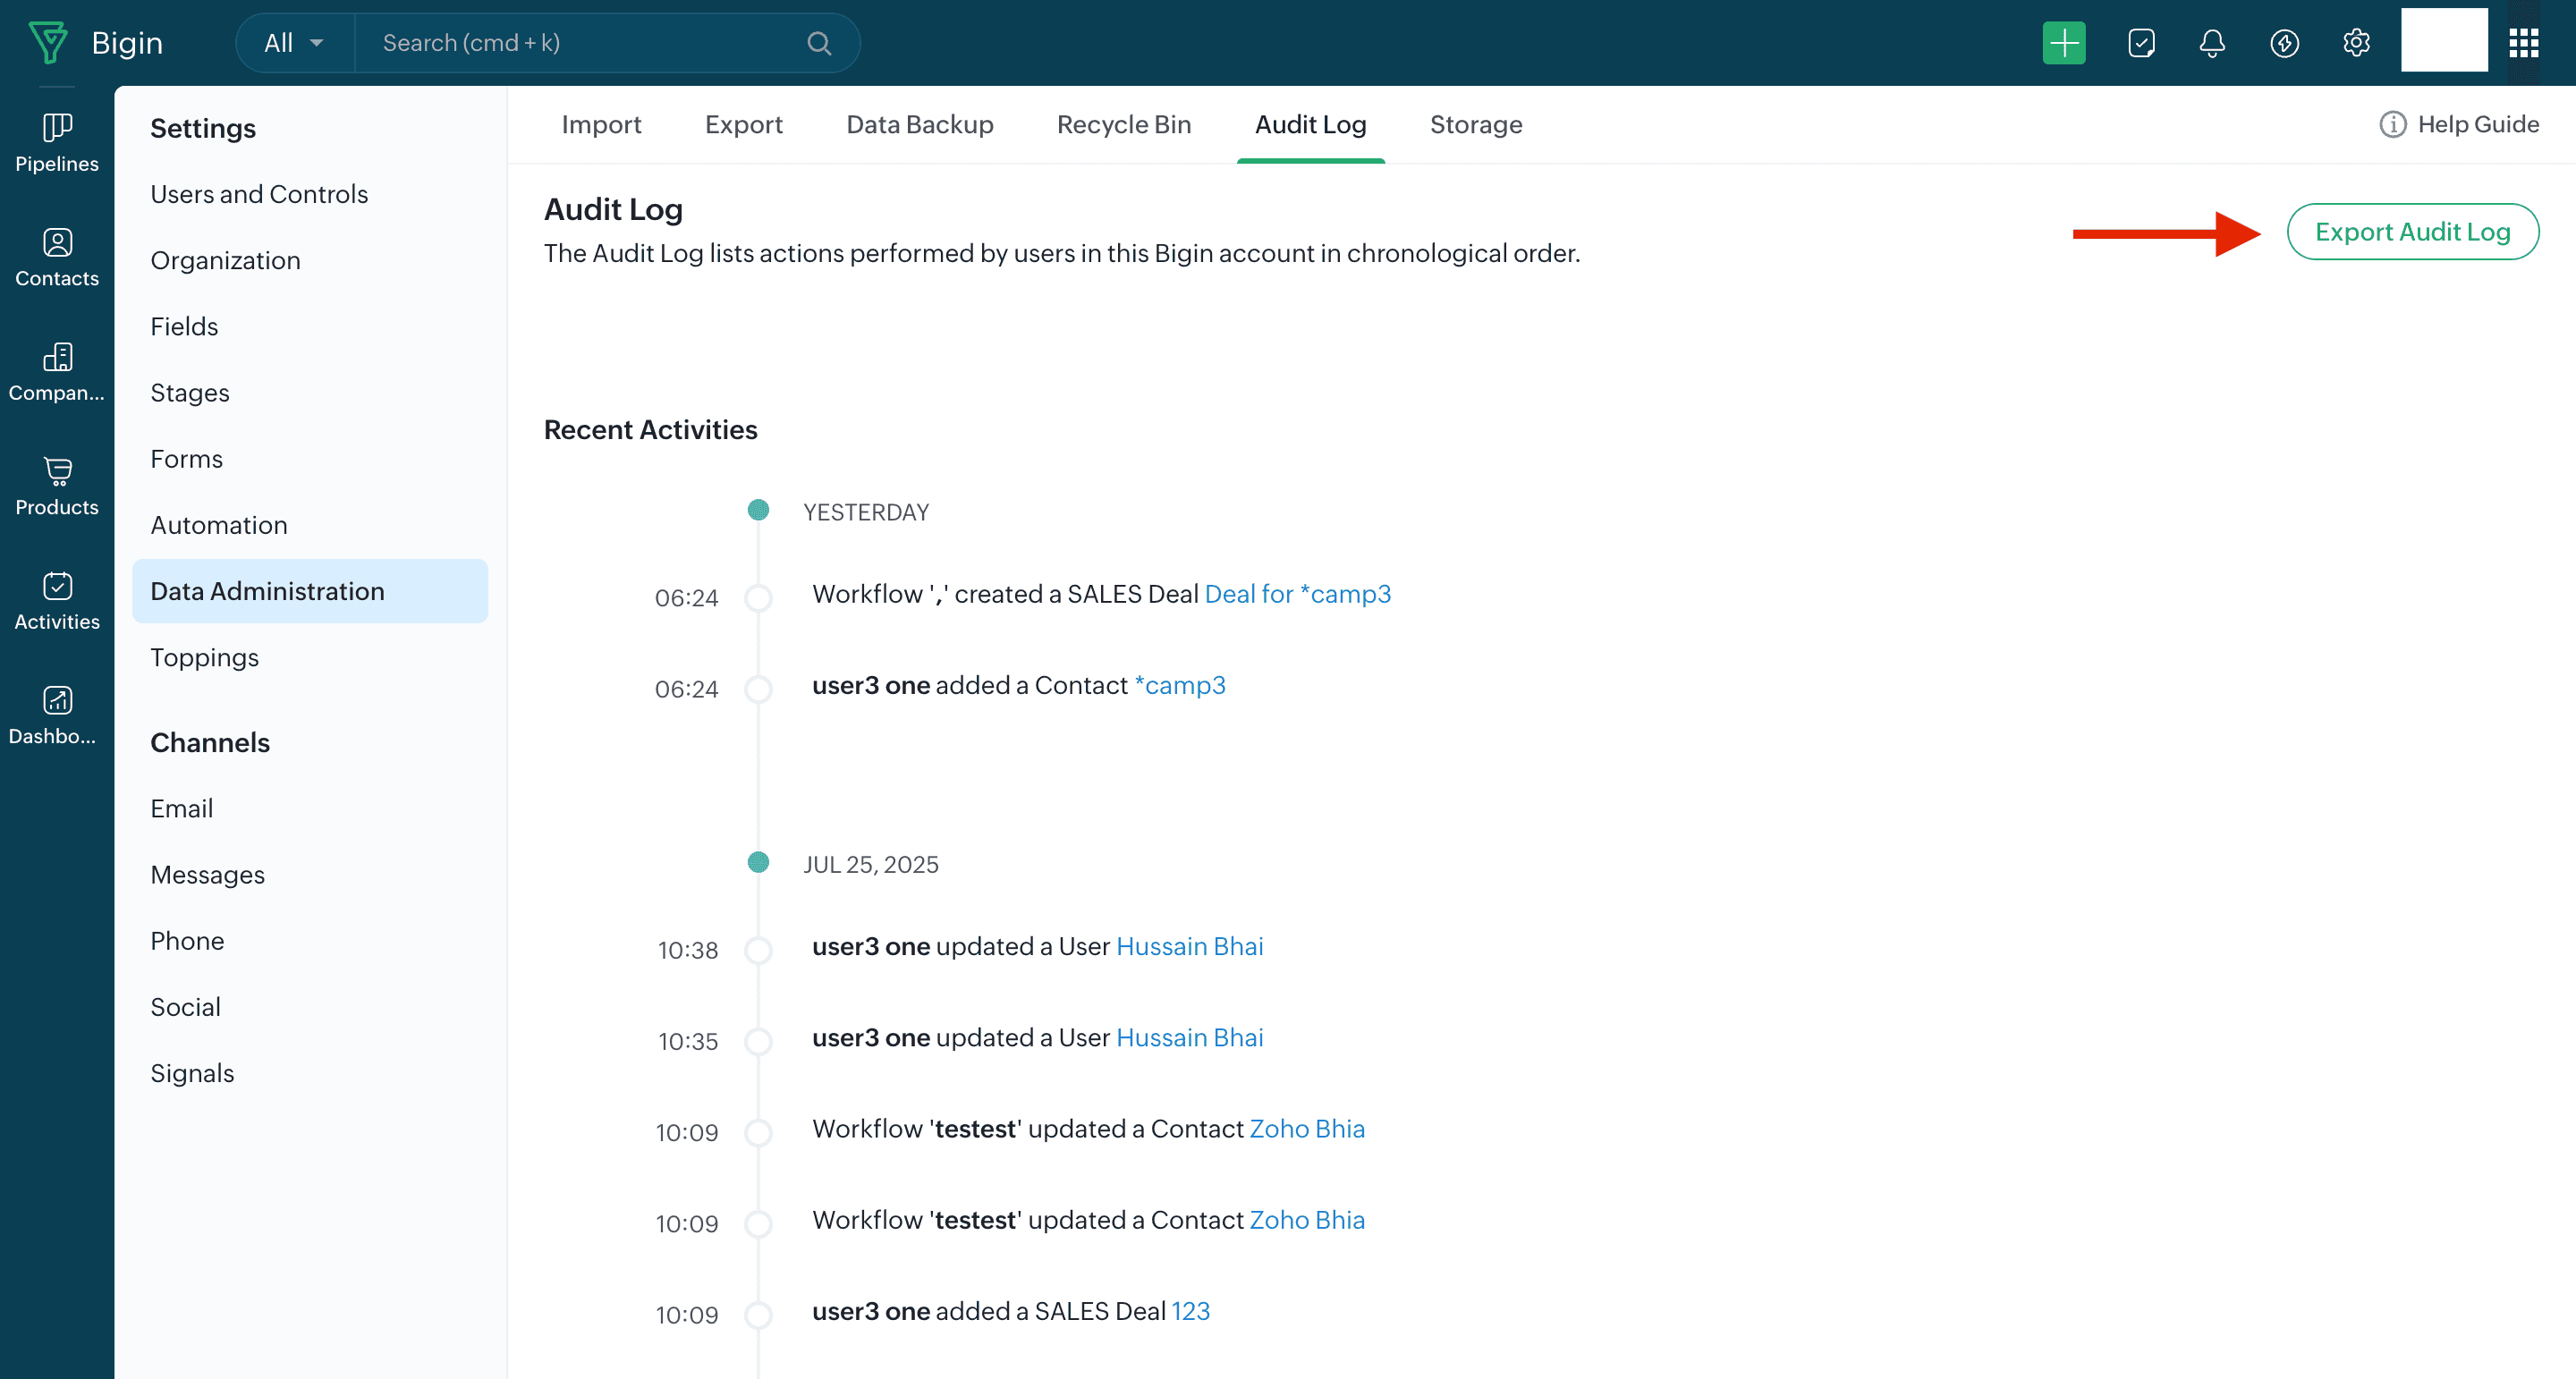
Task: Open the apps grid launcher icon
Action: 2523,43
